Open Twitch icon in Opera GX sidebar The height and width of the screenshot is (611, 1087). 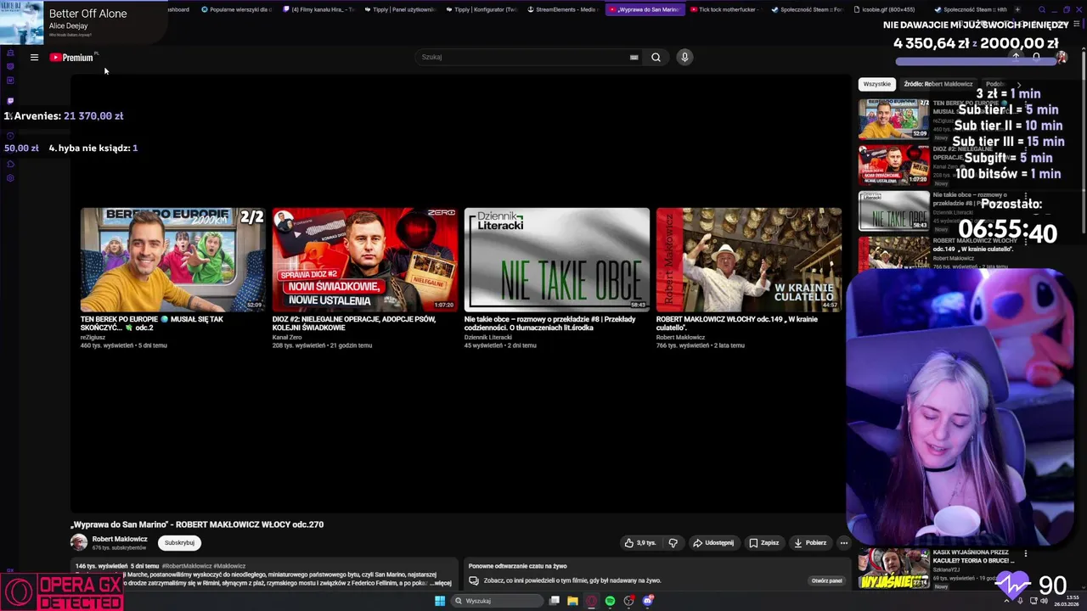[10, 100]
